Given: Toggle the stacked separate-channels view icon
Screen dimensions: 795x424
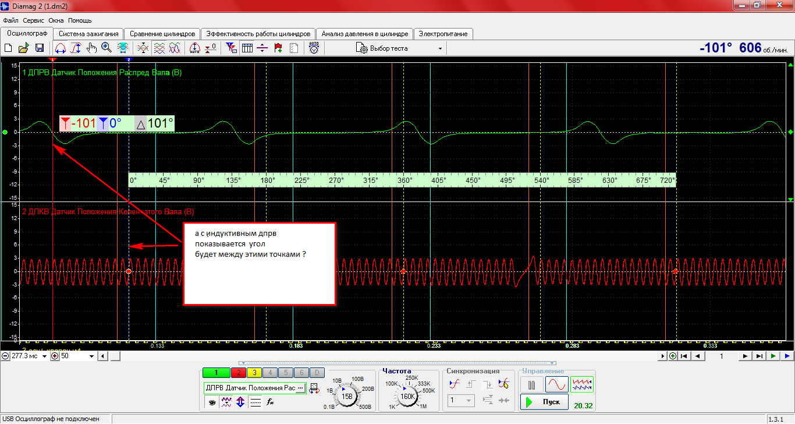Looking at the screenshot, I should tap(159, 48).
